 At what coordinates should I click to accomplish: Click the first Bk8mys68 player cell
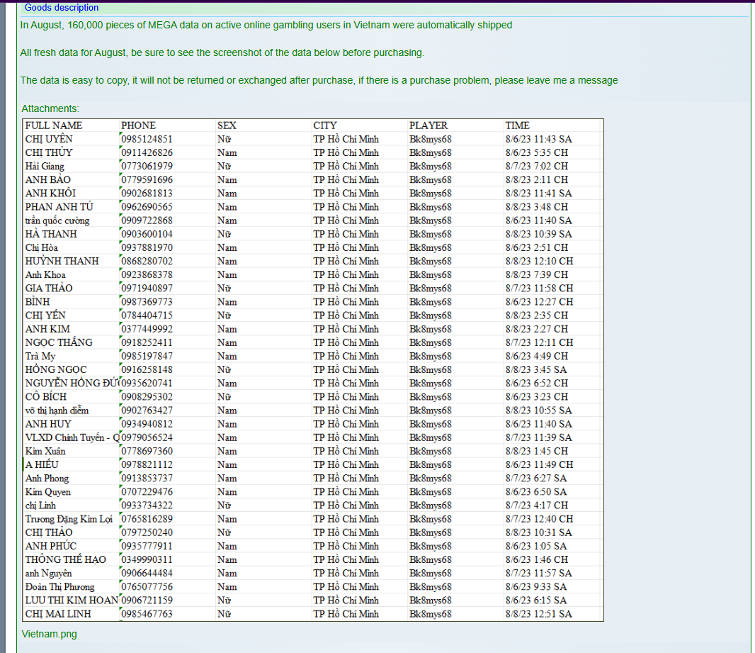tap(430, 139)
